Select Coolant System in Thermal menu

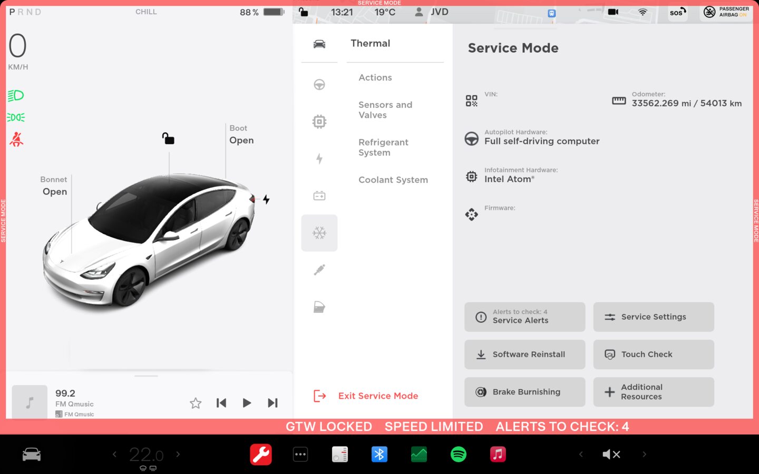point(393,180)
